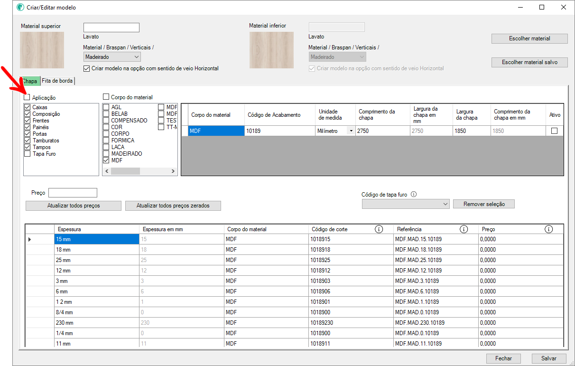Click the Material superior wood texture swatch
This screenshot has height=366, width=575.
click(x=42, y=50)
